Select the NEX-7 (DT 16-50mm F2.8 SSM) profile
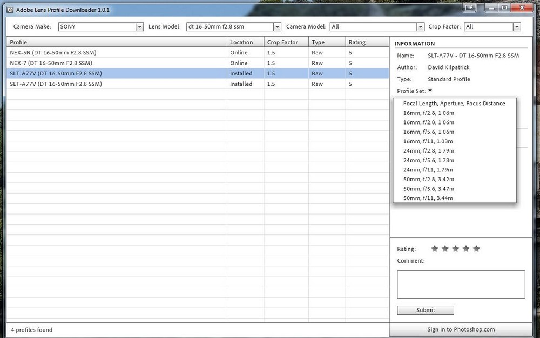Screen dimensions: 540x338 [197, 63]
